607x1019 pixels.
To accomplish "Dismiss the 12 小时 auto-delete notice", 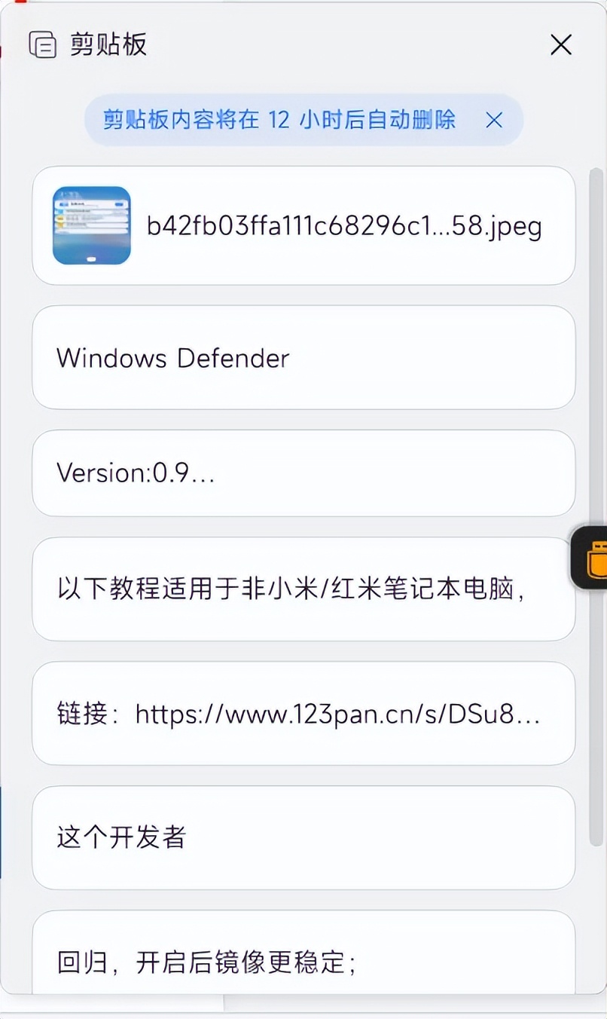I will (x=494, y=120).
